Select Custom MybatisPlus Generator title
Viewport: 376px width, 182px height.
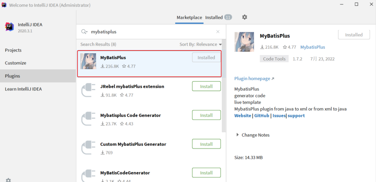[133, 144]
